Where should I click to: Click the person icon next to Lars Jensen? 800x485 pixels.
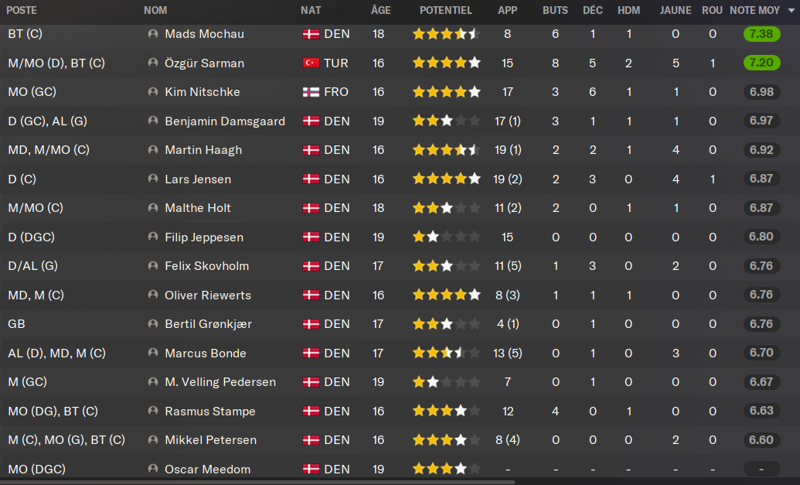[x=152, y=179]
